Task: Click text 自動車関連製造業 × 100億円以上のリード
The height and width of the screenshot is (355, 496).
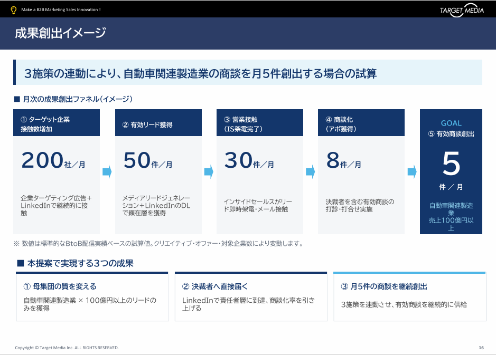Action: point(90,304)
